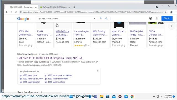Show hidden system tray icons

click(x=154, y=97)
